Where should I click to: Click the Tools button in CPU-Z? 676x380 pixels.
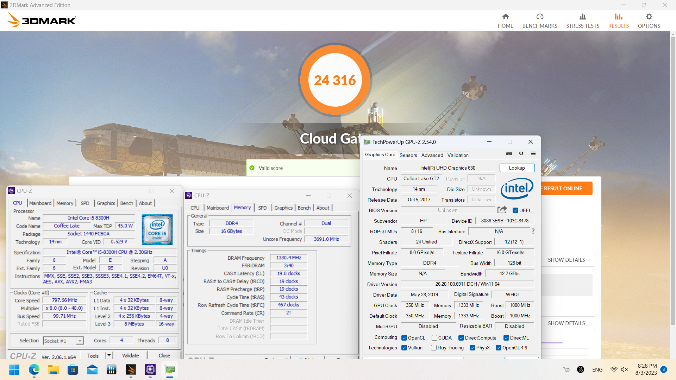coord(93,355)
